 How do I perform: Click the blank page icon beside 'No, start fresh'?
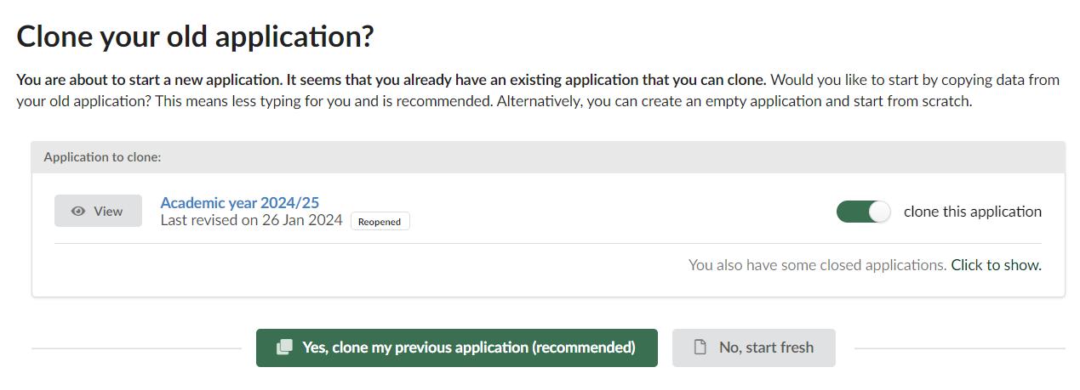coord(700,348)
